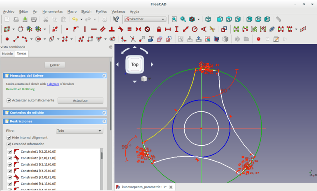
Task: Click the save document icon
Action: click(25, 19)
